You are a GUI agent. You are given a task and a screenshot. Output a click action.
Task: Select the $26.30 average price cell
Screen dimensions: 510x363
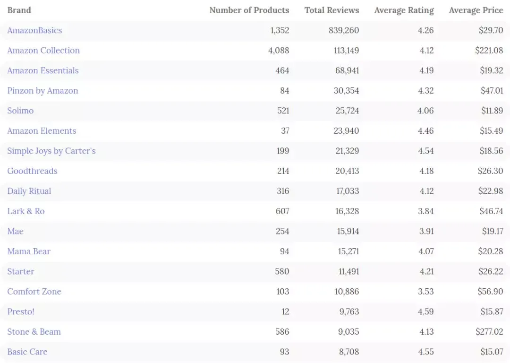(490, 171)
